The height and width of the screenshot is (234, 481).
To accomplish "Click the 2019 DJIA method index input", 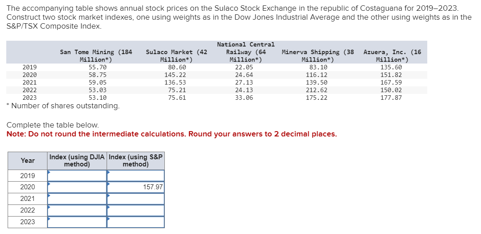I will [x=77, y=175].
